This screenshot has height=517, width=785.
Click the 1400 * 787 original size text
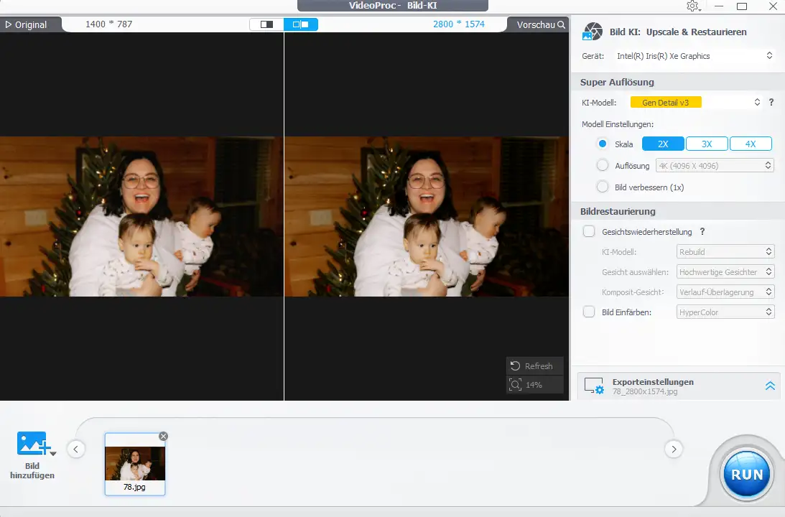point(108,24)
